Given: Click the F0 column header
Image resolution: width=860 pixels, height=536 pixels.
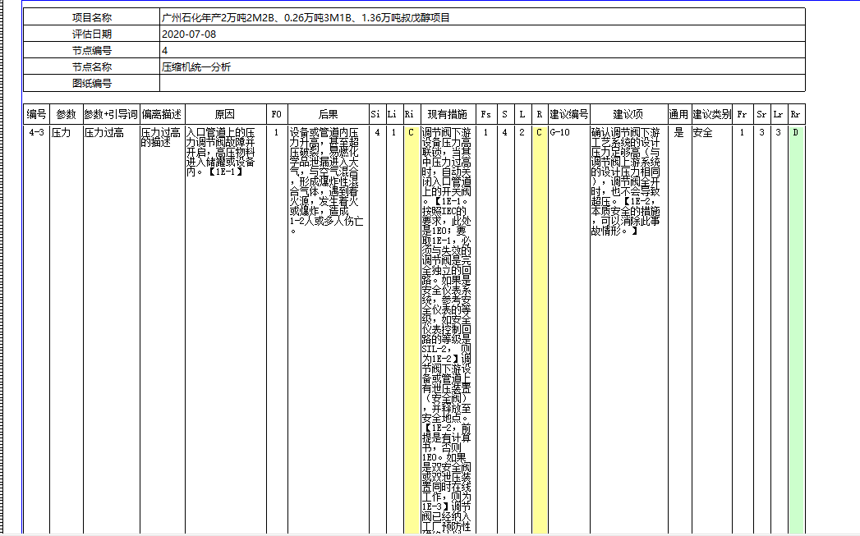Looking at the screenshot, I should 277,114.
